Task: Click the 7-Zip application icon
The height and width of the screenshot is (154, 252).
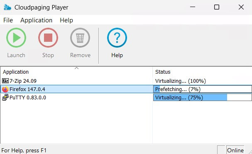Action: [x=5, y=81]
